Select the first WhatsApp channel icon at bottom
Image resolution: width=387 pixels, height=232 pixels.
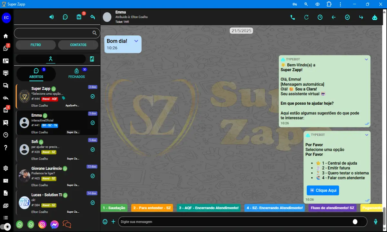pyautogui.click(x=20, y=224)
